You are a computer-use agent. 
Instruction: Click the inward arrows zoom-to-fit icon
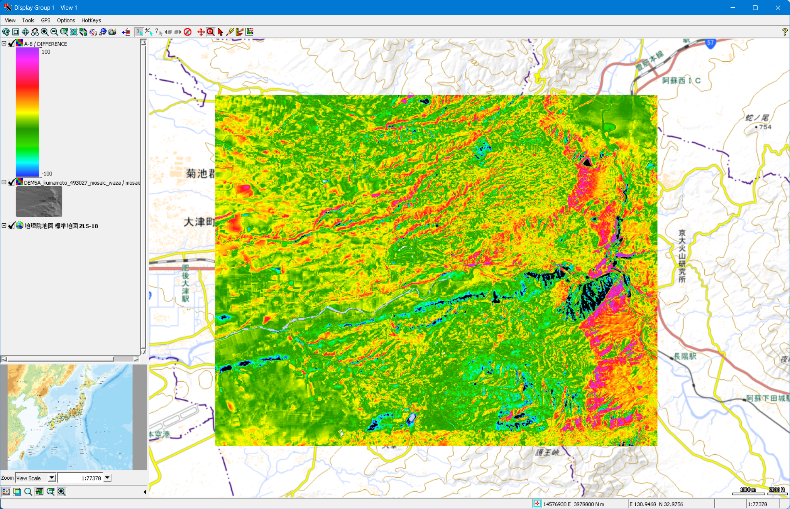tap(74, 32)
